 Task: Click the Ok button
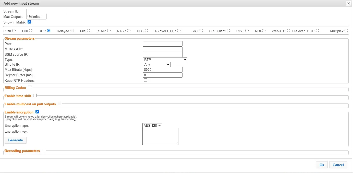322,165
